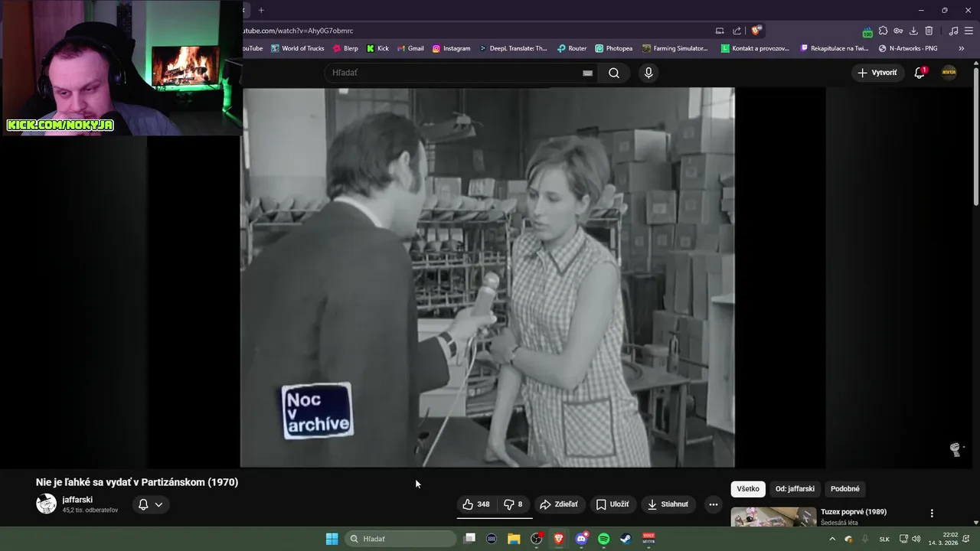Viewport: 980px width, 551px height.
Task: Open the on-screen keyboard in search box
Action: point(587,73)
